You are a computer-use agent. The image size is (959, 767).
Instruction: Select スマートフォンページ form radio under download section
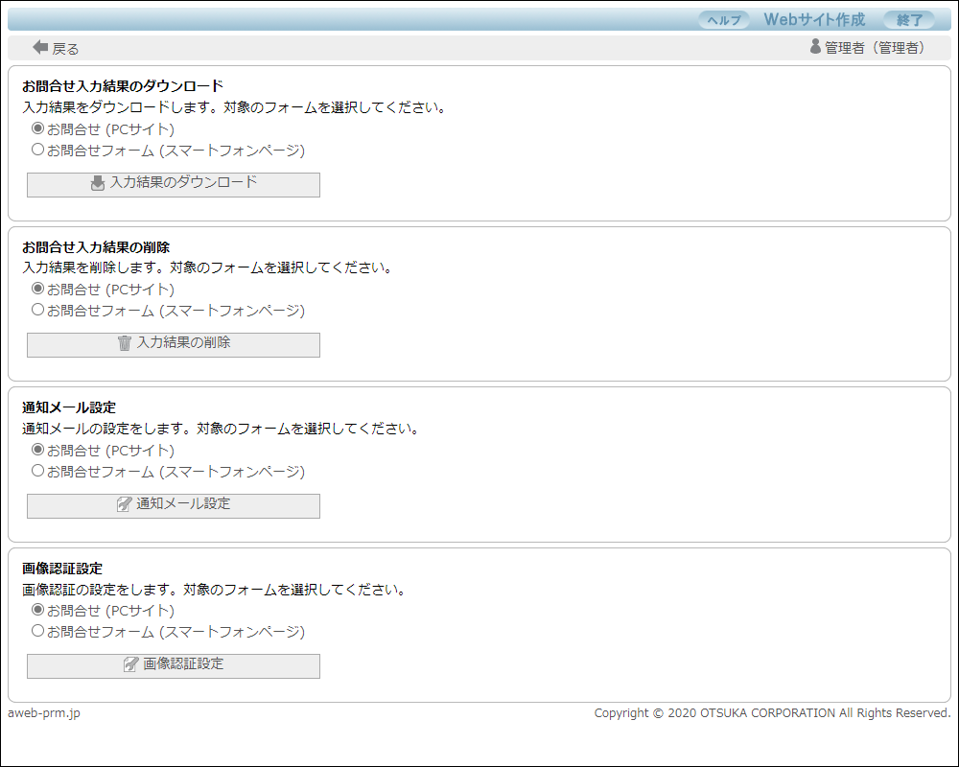pos(38,150)
